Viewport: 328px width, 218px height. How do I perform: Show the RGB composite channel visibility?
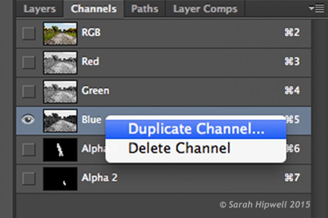pyautogui.click(x=29, y=33)
